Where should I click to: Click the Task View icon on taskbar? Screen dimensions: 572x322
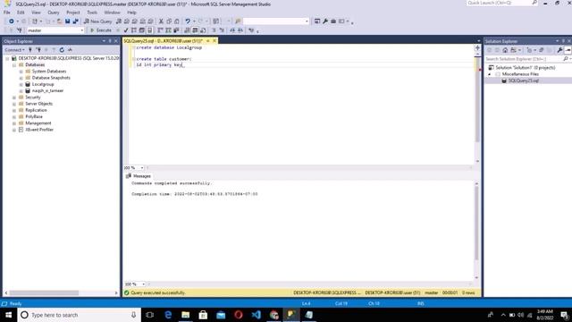149,315
